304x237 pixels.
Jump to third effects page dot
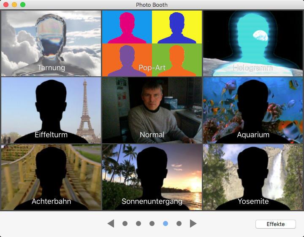[x=152, y=224]
